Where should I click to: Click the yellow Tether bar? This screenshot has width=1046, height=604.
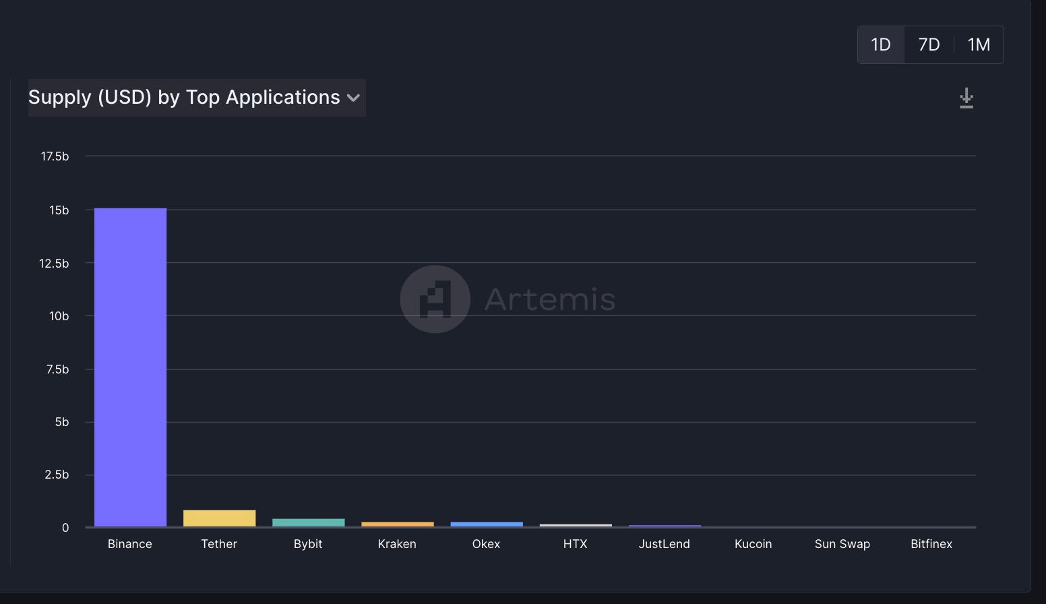(220, 518)
